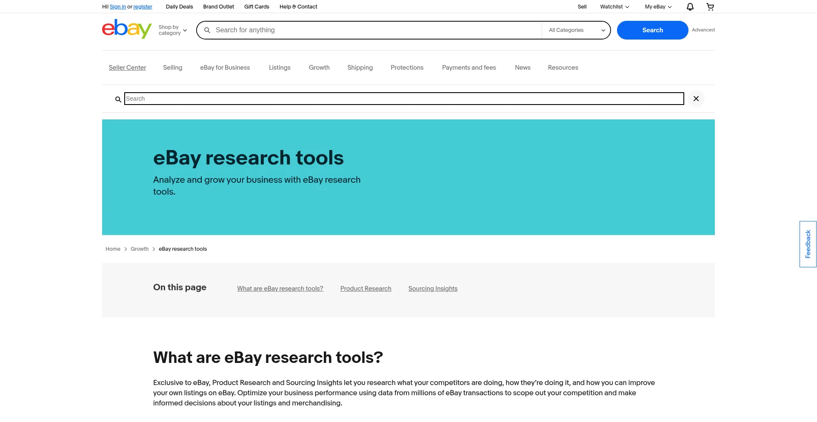Click the Sign in link

tap(117, 7)
